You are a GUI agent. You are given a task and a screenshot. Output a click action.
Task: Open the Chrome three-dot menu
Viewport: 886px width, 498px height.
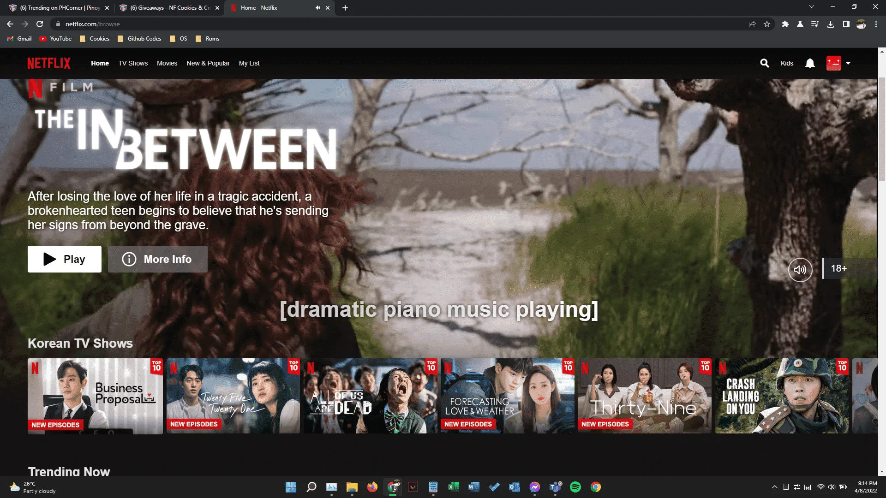(876, 24)
